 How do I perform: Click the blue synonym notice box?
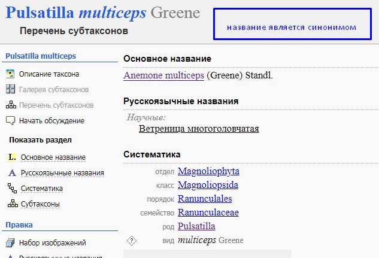(x=291, y=28)
